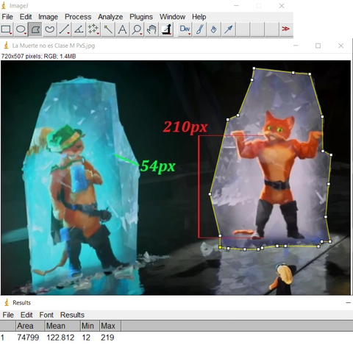Maximize the La Muerte image window
Screen dimensions: 353x345
pyautogui.click(x=318, y=46)
